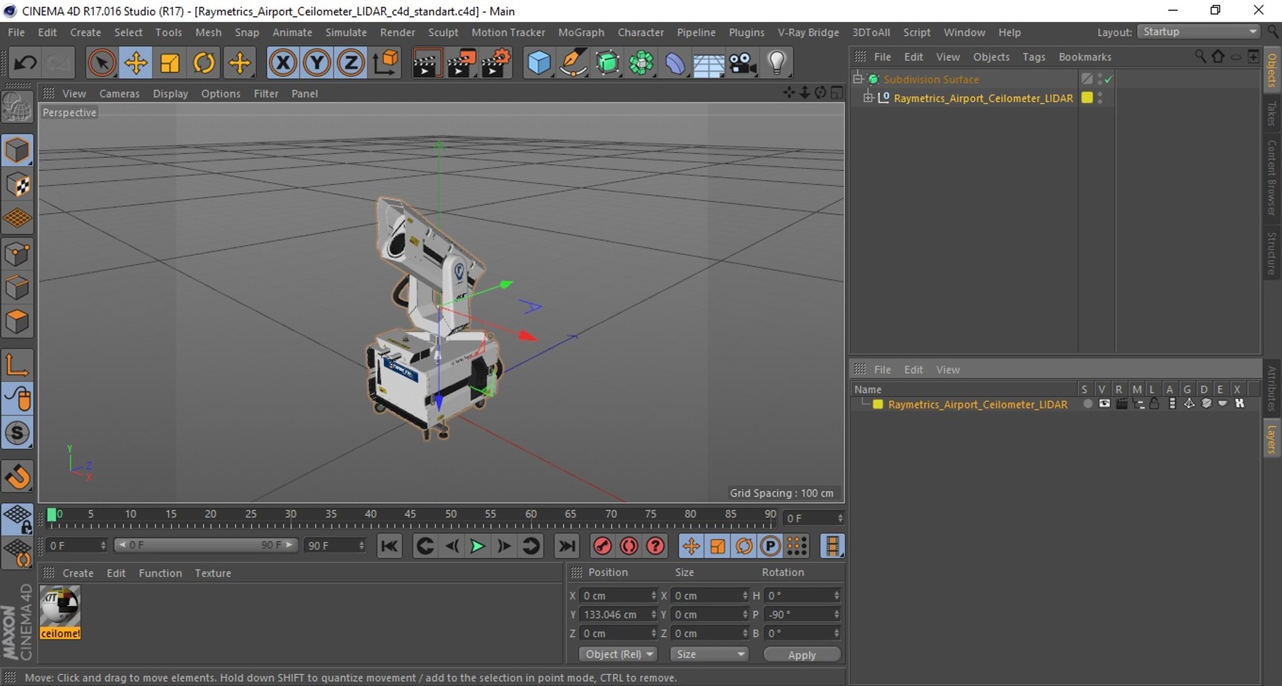Image resolution: width=1282 pixels, height=686 pixels.
Task: Open the Edit Render Settings icon
Action: coord(495,63)
